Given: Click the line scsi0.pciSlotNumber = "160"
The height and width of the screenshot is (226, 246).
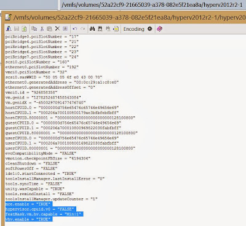Looking at the screenshot, I should point(37,62).
